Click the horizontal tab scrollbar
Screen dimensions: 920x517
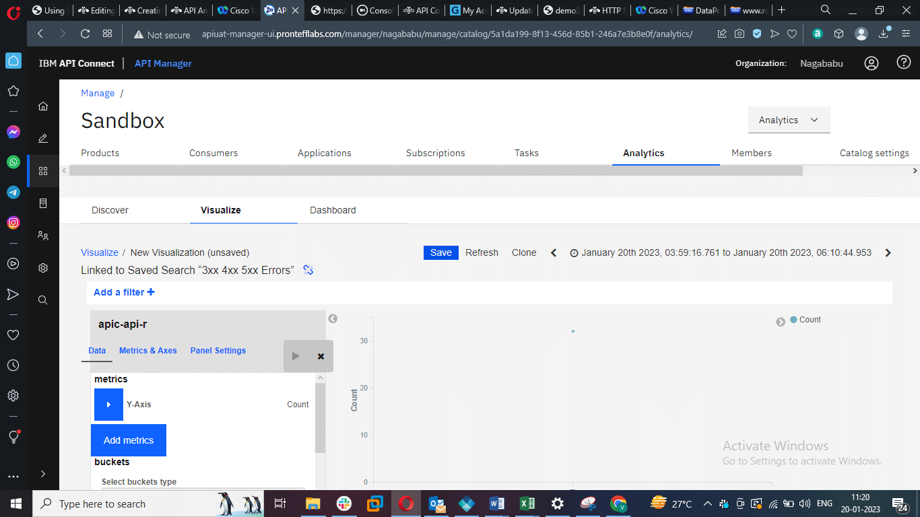436,171
